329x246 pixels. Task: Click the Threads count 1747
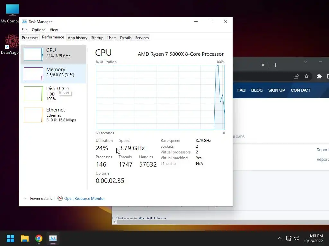pyautogui.click(x=126, y=164)
